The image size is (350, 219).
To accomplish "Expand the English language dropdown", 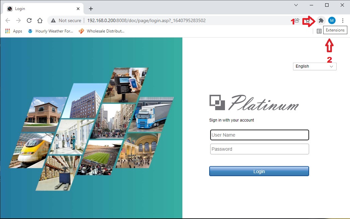I will pyautogui.click(x=314, y=66).
